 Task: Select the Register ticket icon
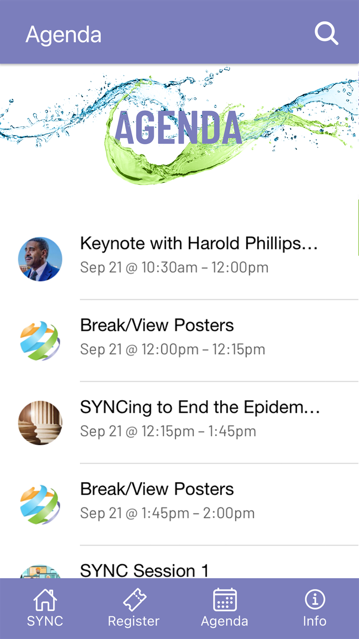coord(135,600)
